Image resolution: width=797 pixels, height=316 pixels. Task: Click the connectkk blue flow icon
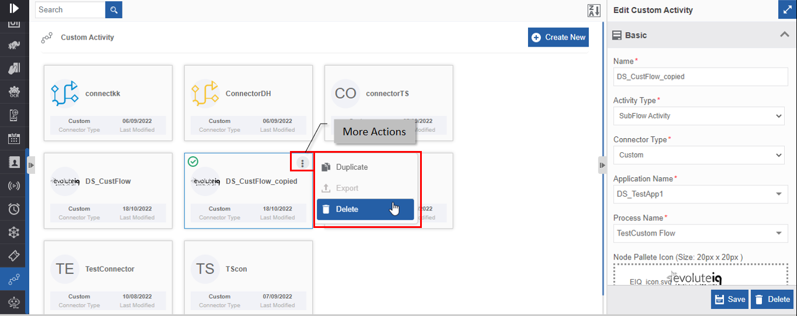(65, 93)
